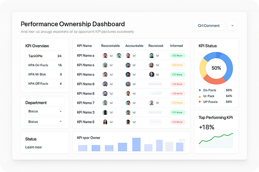
Task: Click the Informed column header
Action: 176,46
